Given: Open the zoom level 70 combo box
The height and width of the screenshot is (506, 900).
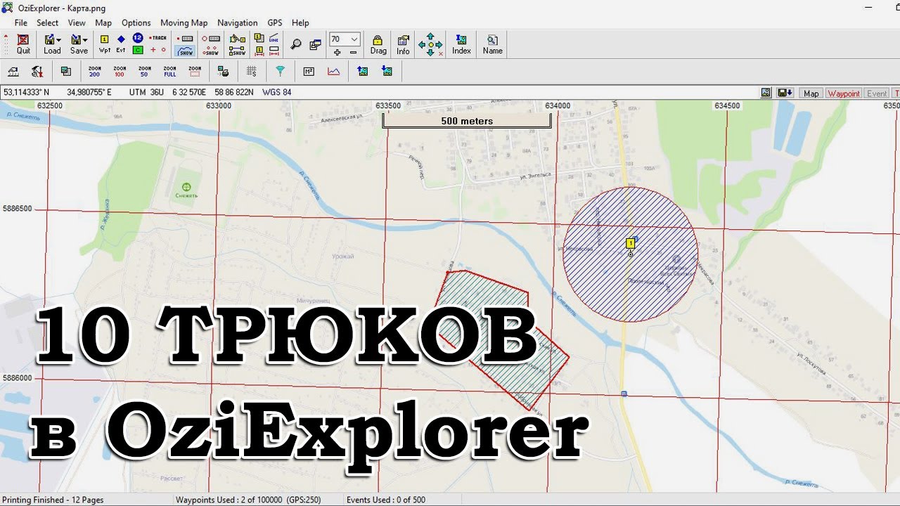Looking at the screenshot, I should (x=345, y=39).
